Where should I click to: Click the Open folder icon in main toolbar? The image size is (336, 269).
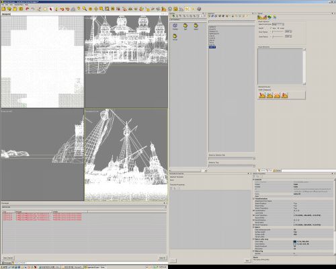[9, 9]
